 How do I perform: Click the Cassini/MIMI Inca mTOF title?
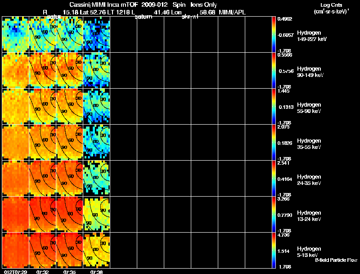click(x=104, y=5)
